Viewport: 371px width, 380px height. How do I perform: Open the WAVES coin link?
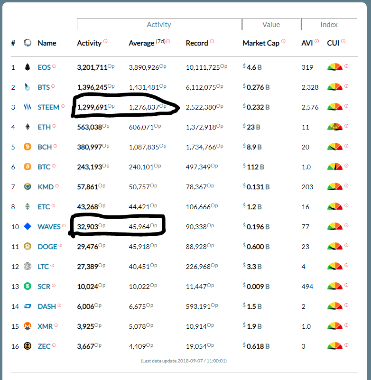pyautogui.click(x=49, y=227)
